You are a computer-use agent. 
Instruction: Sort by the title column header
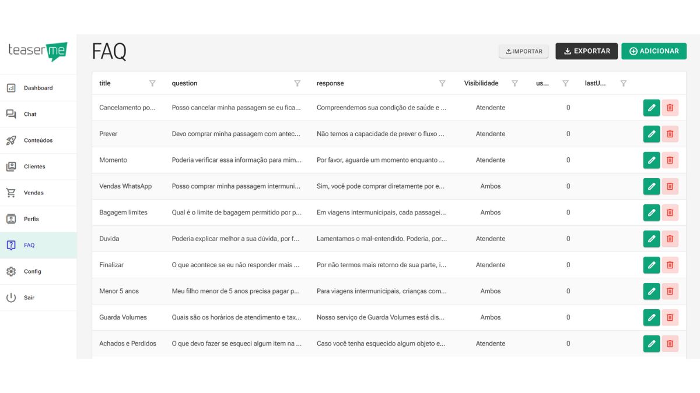tap(105, 83)
